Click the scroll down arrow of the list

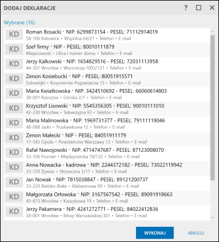click(212, 217)
